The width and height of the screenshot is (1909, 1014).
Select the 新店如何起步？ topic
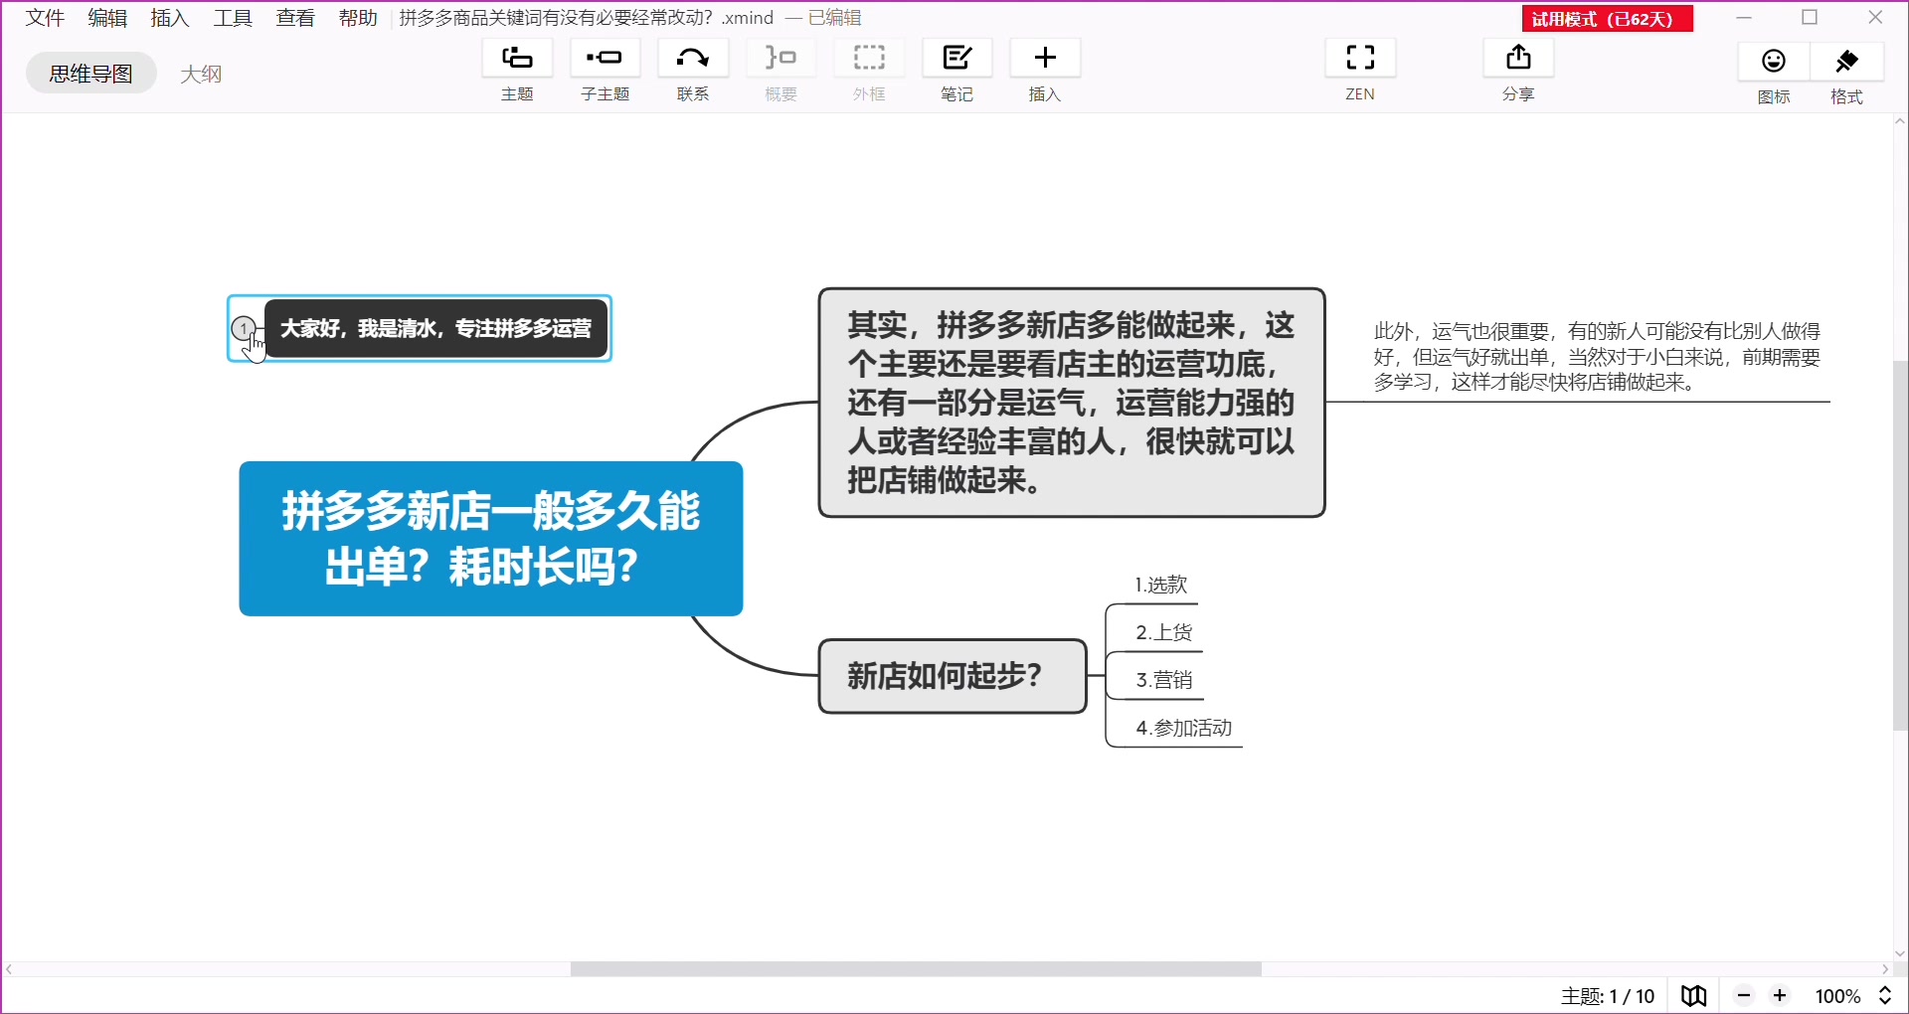point(953,676)
